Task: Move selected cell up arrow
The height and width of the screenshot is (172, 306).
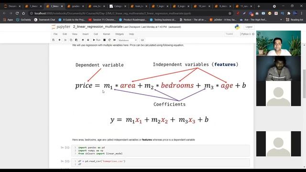Action: pyautogui.click(x=83, y=40)
